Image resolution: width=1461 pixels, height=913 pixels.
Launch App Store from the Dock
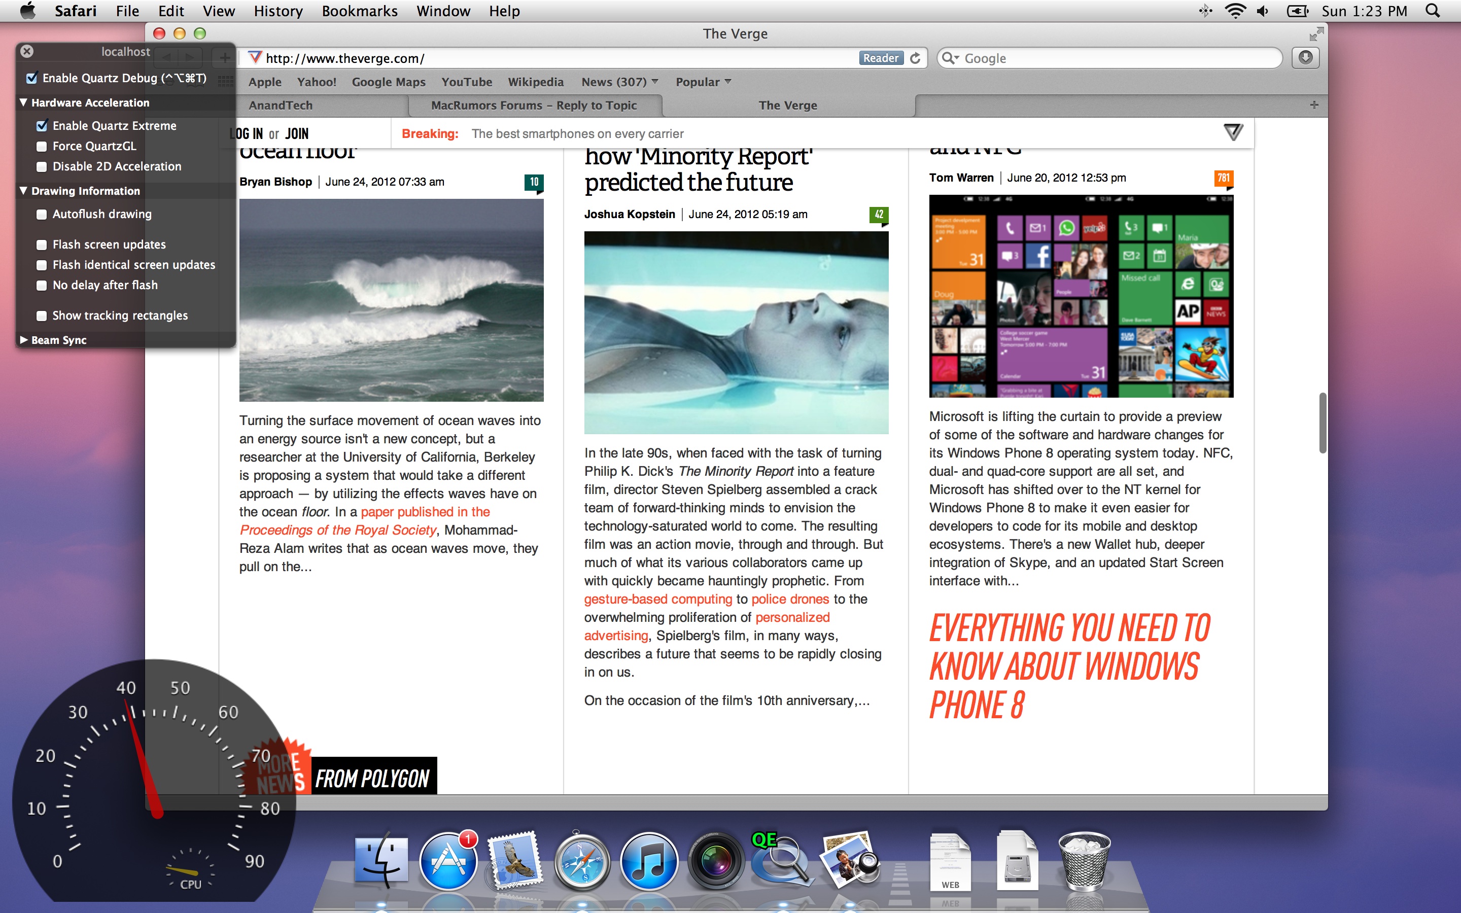point(448,862)
